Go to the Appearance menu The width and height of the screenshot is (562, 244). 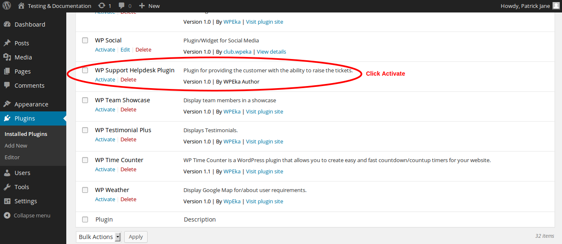[31, 104]
